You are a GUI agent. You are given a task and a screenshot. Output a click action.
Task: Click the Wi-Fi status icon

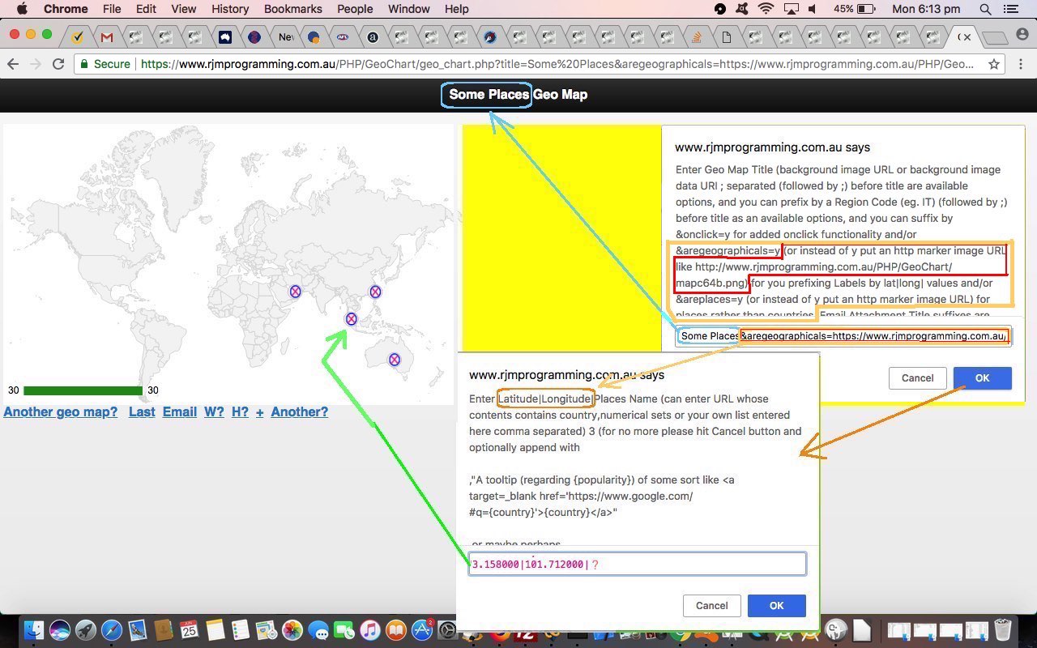[766, 9]
